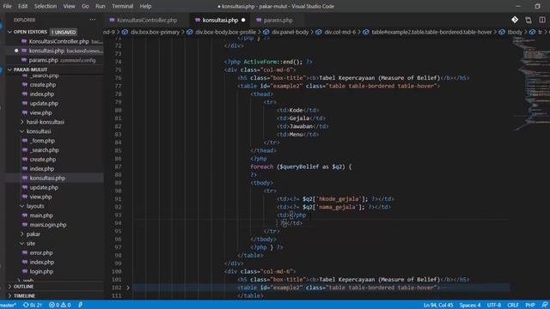Restore down the VS Code window
Image resolution: width=550 pixels, height=309 pixels.
(x=537, y=6)
